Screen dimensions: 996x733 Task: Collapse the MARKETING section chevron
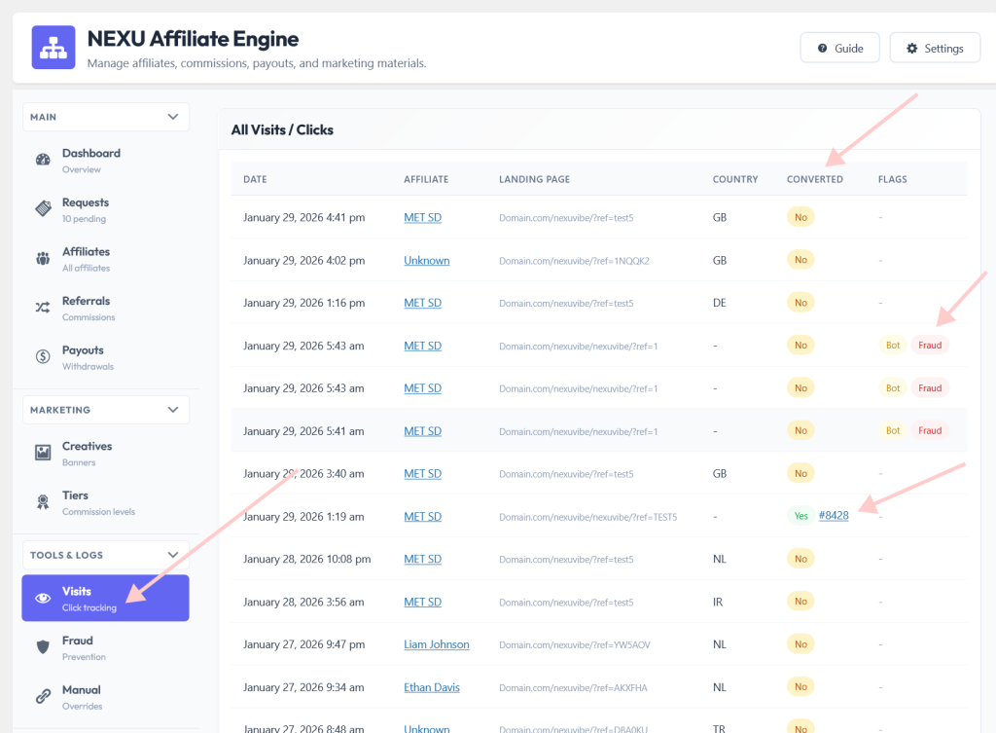click(173, 410)
